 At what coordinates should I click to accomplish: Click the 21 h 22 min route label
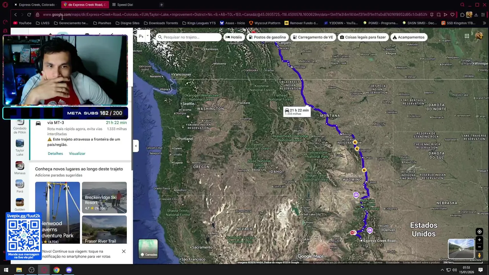coord(296,112)
